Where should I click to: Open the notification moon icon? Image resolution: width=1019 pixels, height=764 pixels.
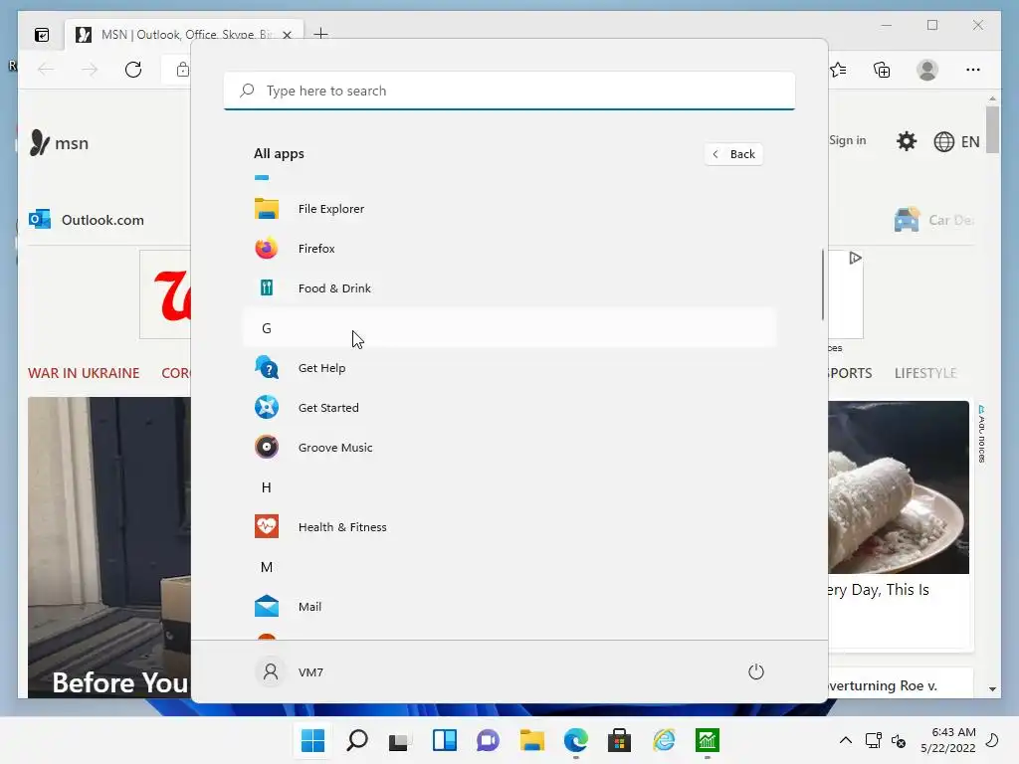coord(992,740)
